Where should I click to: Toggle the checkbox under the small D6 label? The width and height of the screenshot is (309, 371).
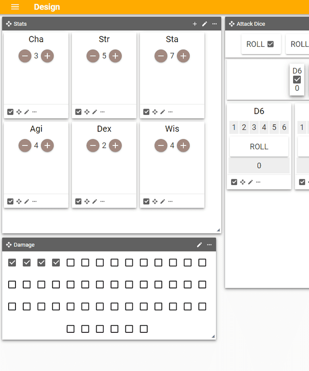click(297, 80)
